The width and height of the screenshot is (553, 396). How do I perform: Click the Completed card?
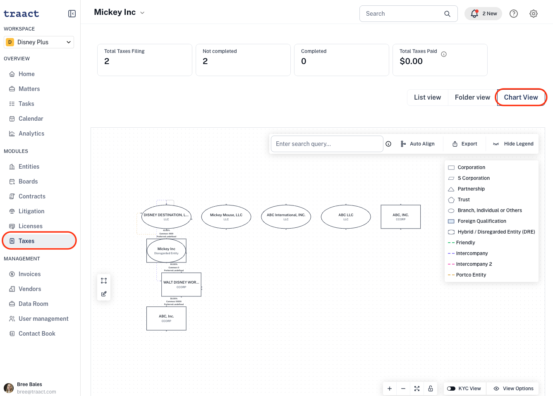[342, 60]
